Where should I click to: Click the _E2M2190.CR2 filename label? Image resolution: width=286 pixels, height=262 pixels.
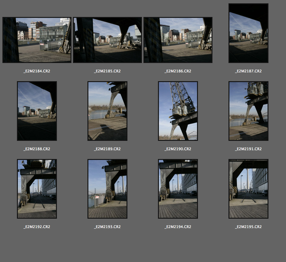[x=178, y=149]
